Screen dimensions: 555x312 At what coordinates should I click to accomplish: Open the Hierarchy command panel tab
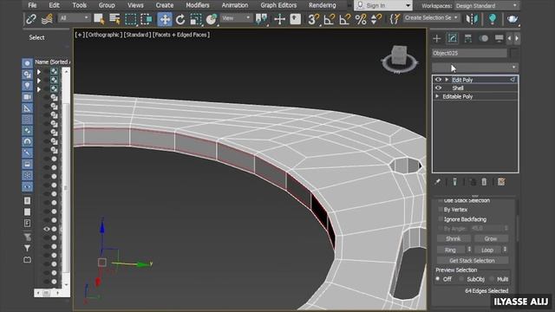468,38
